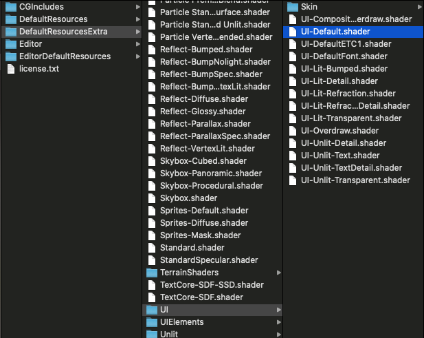Select UI-DefaultETC1.shader file name
The height and width of the screenshot is (338, 424).
[346, 44]
